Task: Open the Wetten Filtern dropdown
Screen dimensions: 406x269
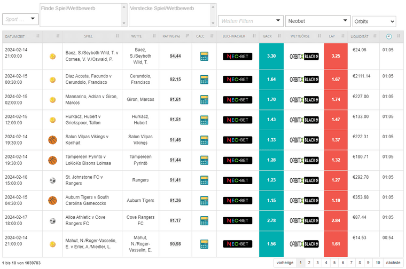Action: coord(251,21)
